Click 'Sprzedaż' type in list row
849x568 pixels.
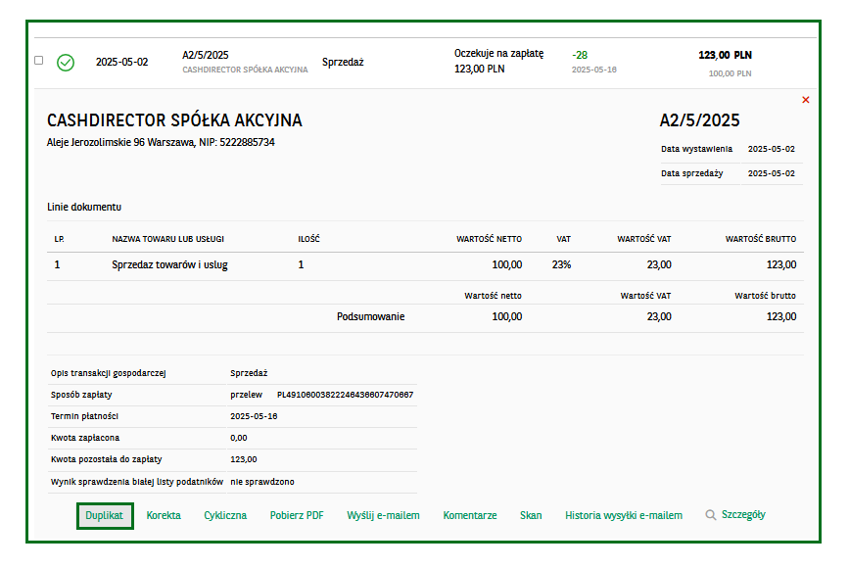[x=343, y=63]
